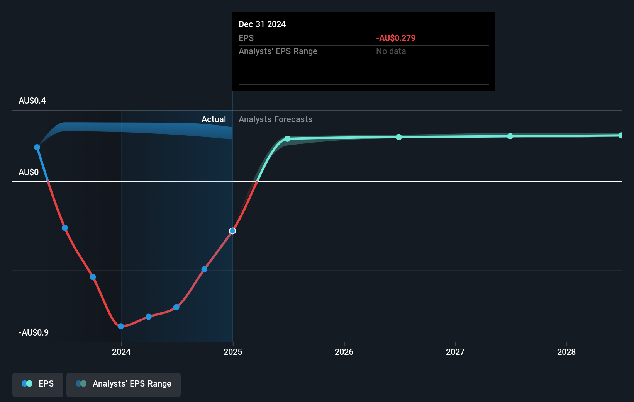Select the highlighted data point at Dec 2024
634x402 pixels.
232,231
